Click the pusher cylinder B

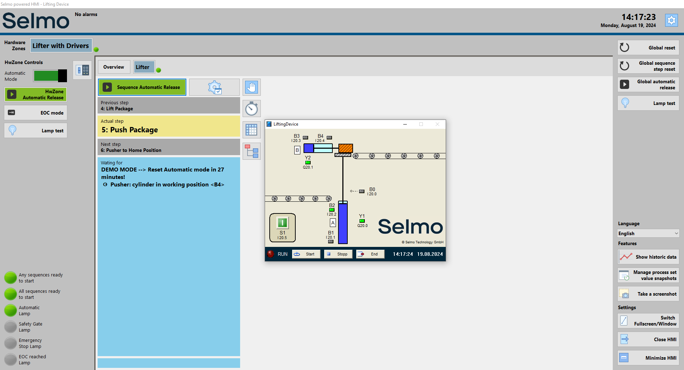[318, 148]
